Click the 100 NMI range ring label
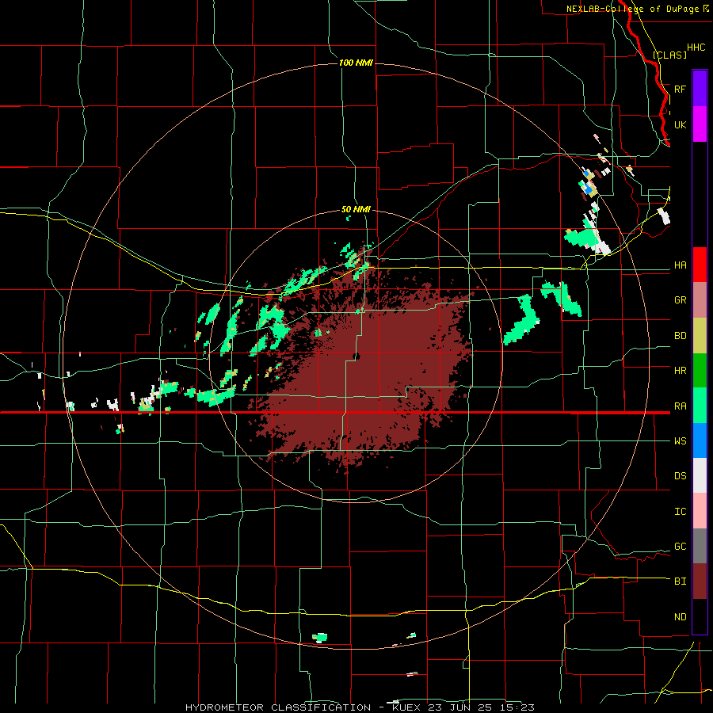The width and height of the screenshot is (713, 713). point(356,63)
